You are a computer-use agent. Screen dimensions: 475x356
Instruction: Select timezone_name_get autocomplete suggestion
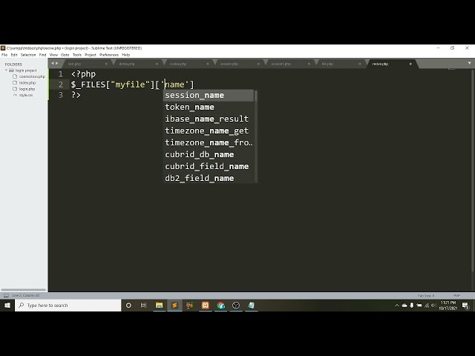[209, 131]
